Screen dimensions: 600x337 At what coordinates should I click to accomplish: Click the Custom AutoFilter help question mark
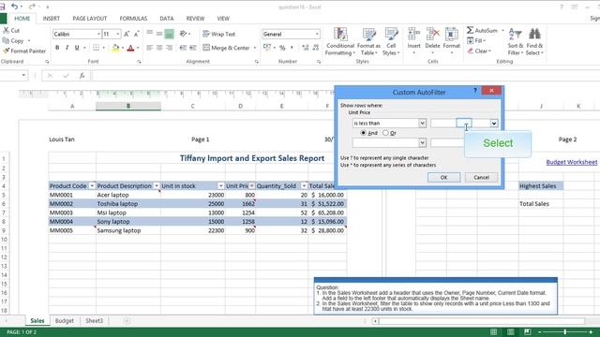[x=475, y=91]
